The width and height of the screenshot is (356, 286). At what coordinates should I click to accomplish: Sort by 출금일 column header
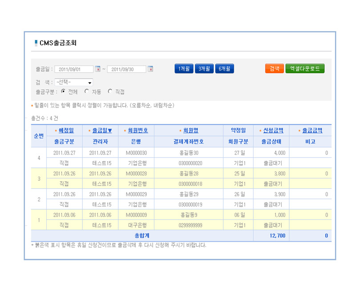click(x=102, y=131)
